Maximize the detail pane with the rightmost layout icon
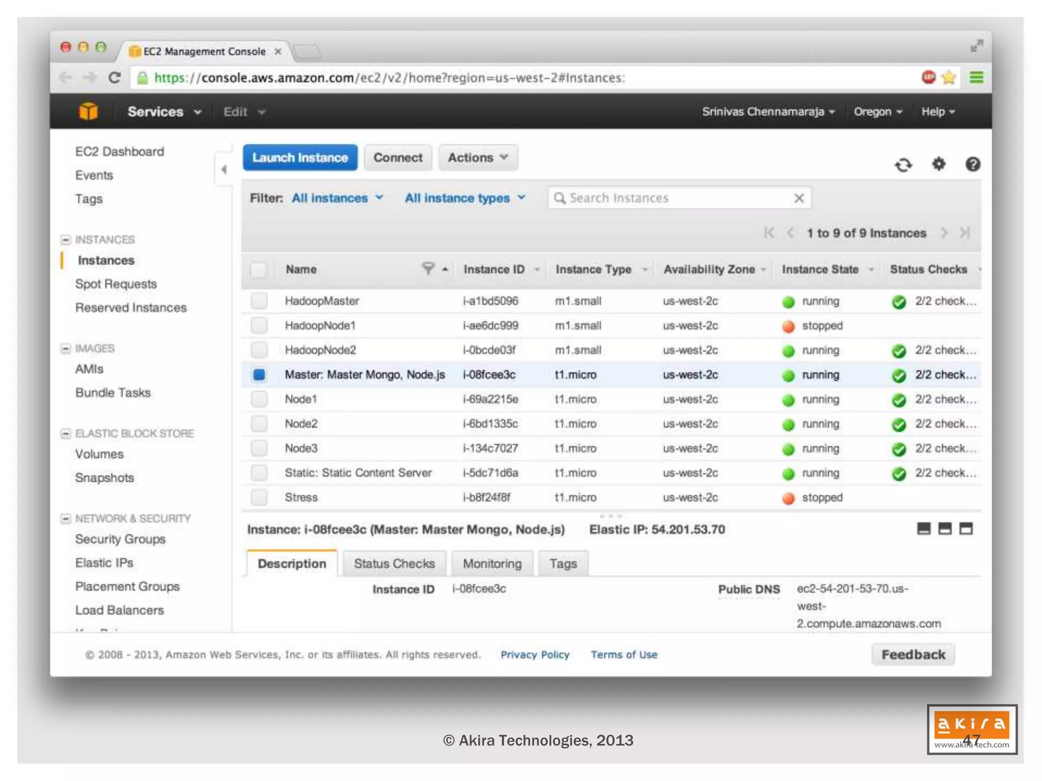Viewport: 1042px width, 781px height. pos(966,529)
